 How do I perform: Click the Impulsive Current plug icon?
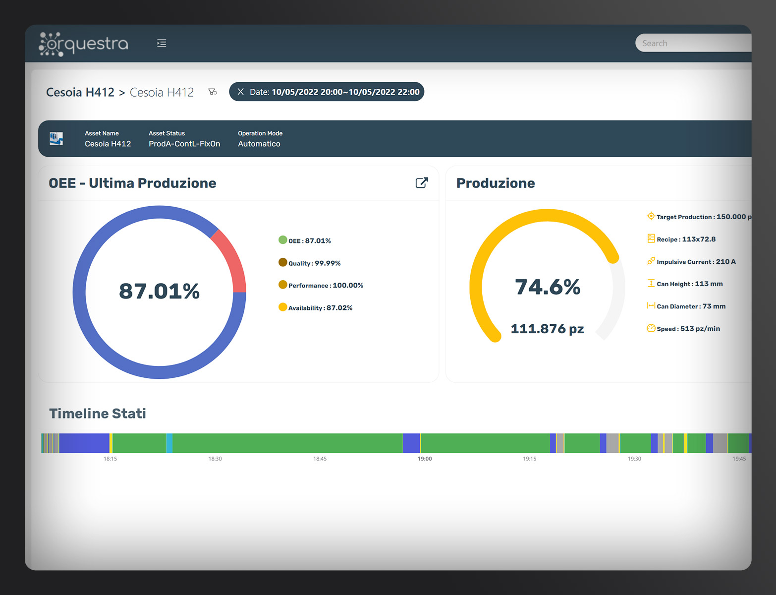click(651, 261)
